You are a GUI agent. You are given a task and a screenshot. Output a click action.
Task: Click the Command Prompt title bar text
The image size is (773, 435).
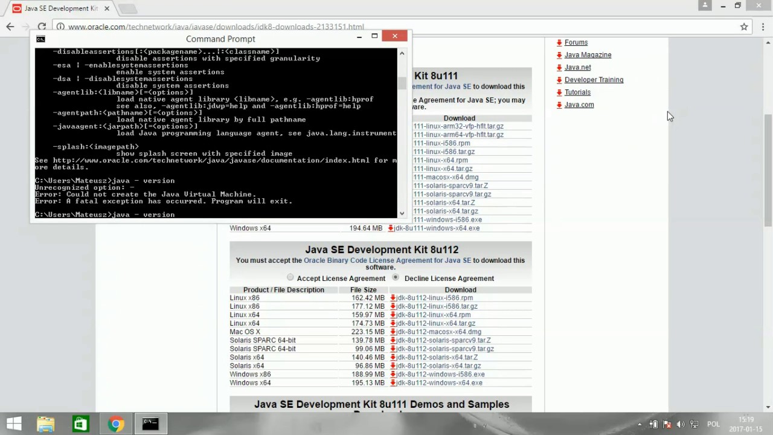tap(220, 39)
